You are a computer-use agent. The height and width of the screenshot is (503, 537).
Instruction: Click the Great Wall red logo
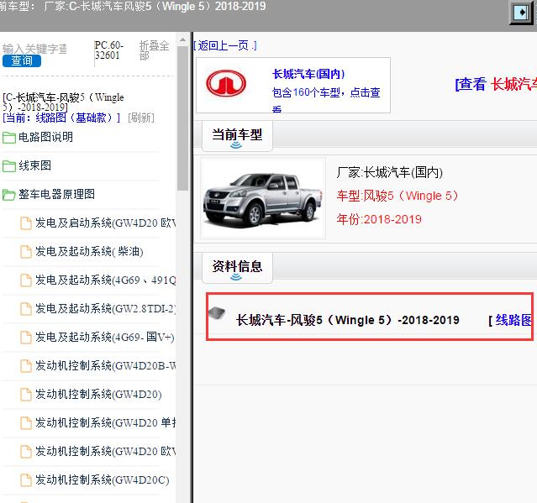[x=226, y=83]
